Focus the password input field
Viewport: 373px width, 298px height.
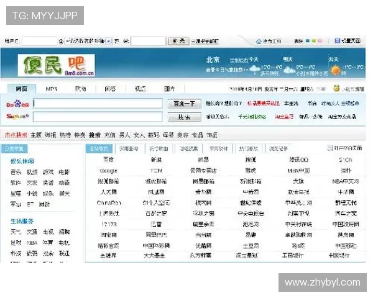pos(148,41)
